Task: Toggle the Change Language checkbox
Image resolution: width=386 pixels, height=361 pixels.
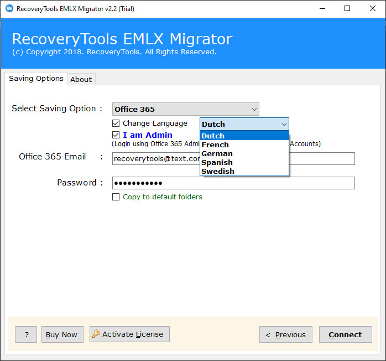Action: (x=116, y=123)
